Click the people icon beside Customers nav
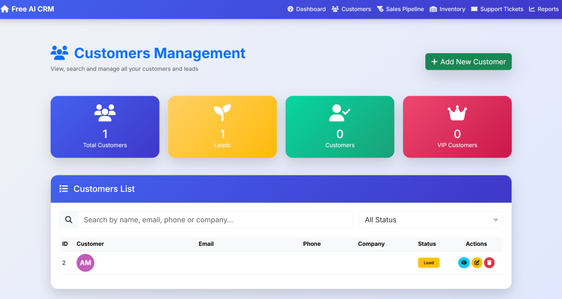 pos(335,9)
